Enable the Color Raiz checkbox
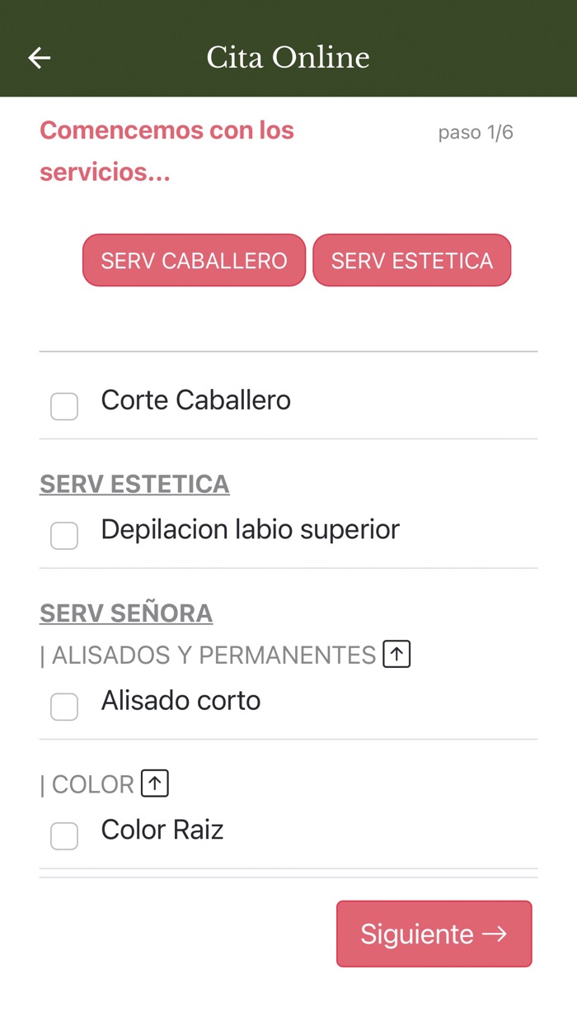 pyautogui.click(x=64, y=835)
